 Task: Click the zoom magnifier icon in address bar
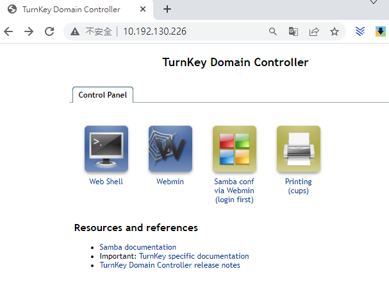click(272, 31)
